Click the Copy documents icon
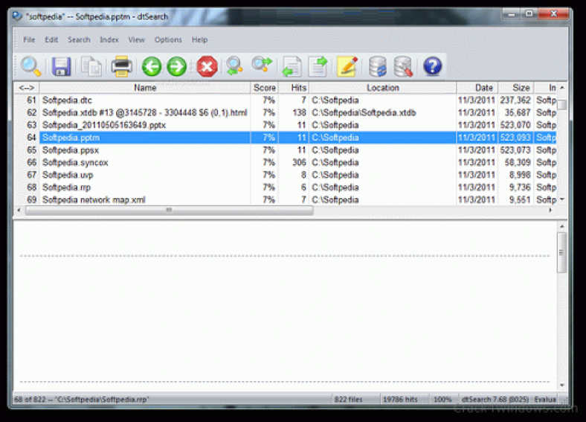This screenshot has width=586, height=422. pos(91,66)
